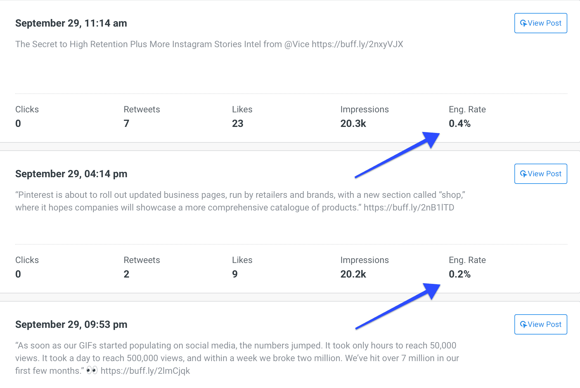Screen dimensions: 580x388
Task: Click the eyes emoji in the GIFs post
Action: click(92, 370)
